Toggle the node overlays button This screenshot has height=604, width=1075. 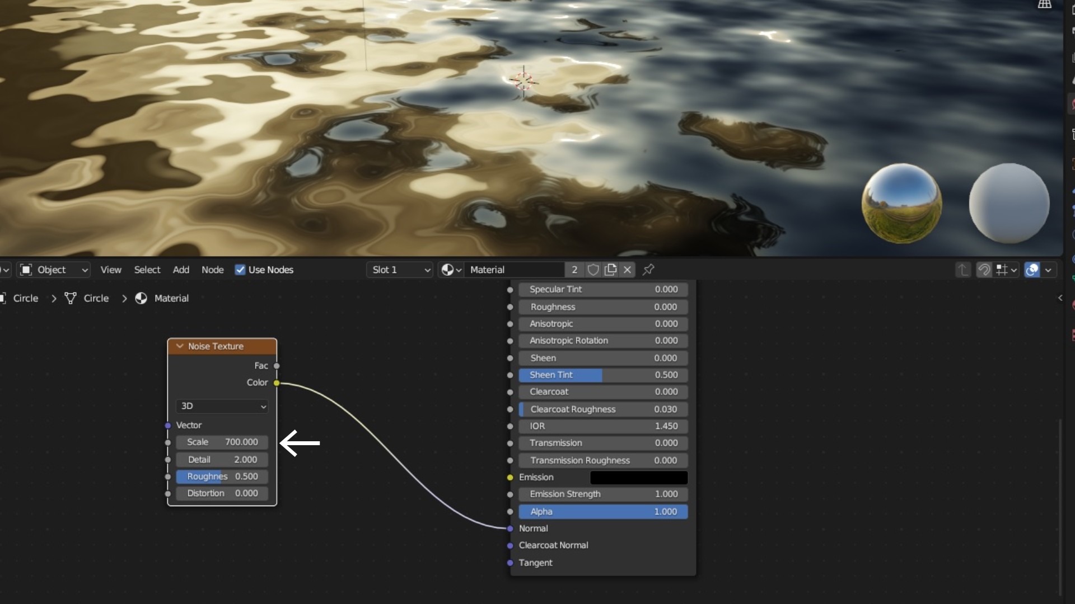pos(1032,270)
